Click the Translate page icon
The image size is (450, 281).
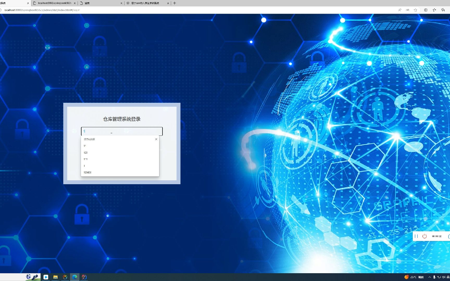(408, 10)
